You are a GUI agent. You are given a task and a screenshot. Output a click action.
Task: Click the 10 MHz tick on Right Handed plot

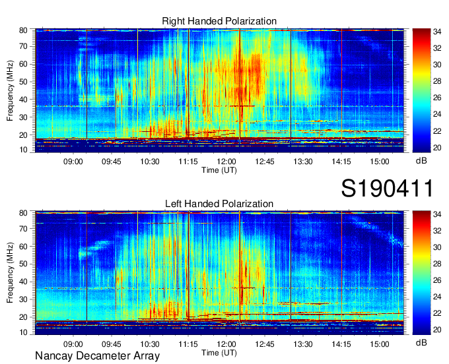pos(24,150)
